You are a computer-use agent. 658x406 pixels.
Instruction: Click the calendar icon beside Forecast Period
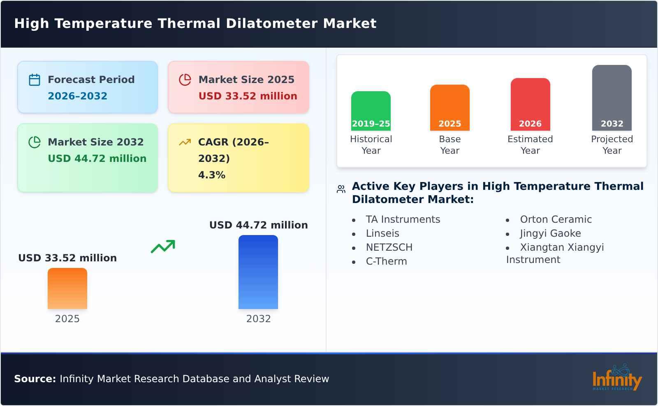pyautogui.click(x=34, y=78)
